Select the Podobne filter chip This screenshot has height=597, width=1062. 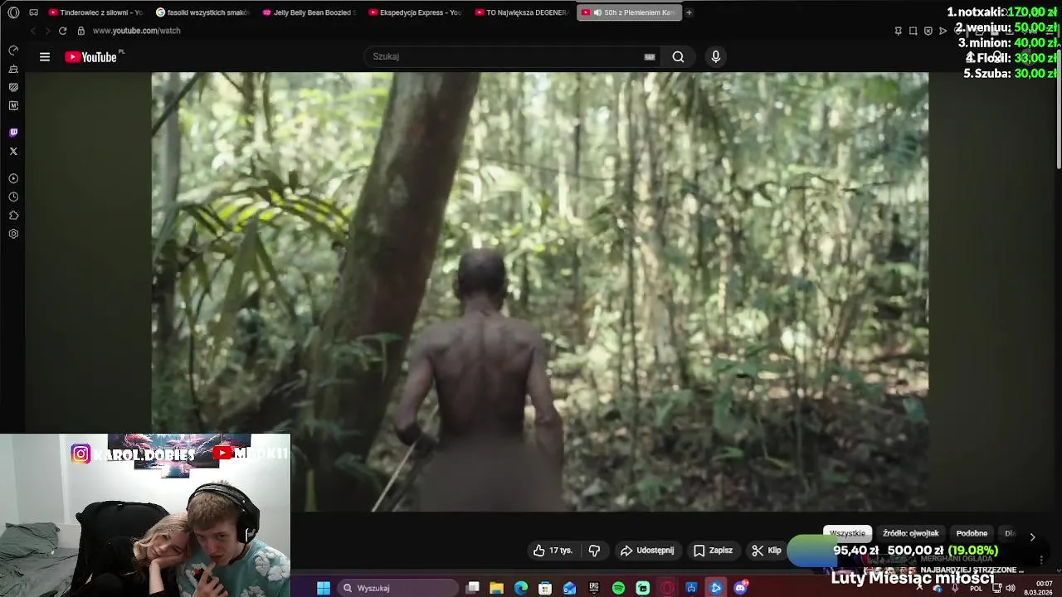pyautogui.click(x=972, y=533)
